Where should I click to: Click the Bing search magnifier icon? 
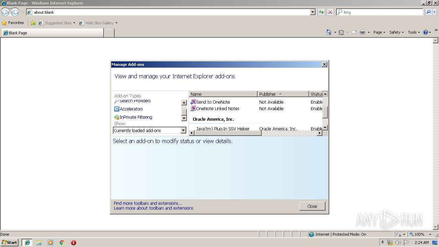coord(428,12)
